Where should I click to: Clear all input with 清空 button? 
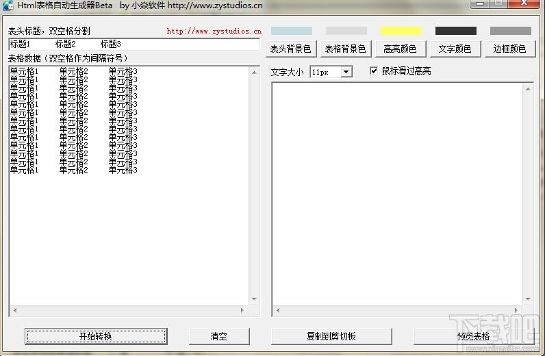219,336
